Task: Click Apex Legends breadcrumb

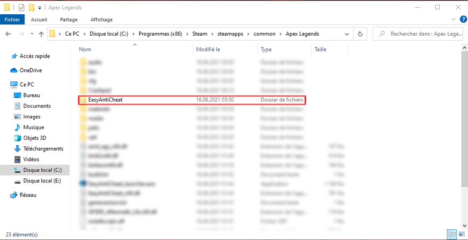Action: (x=302, y=34)
